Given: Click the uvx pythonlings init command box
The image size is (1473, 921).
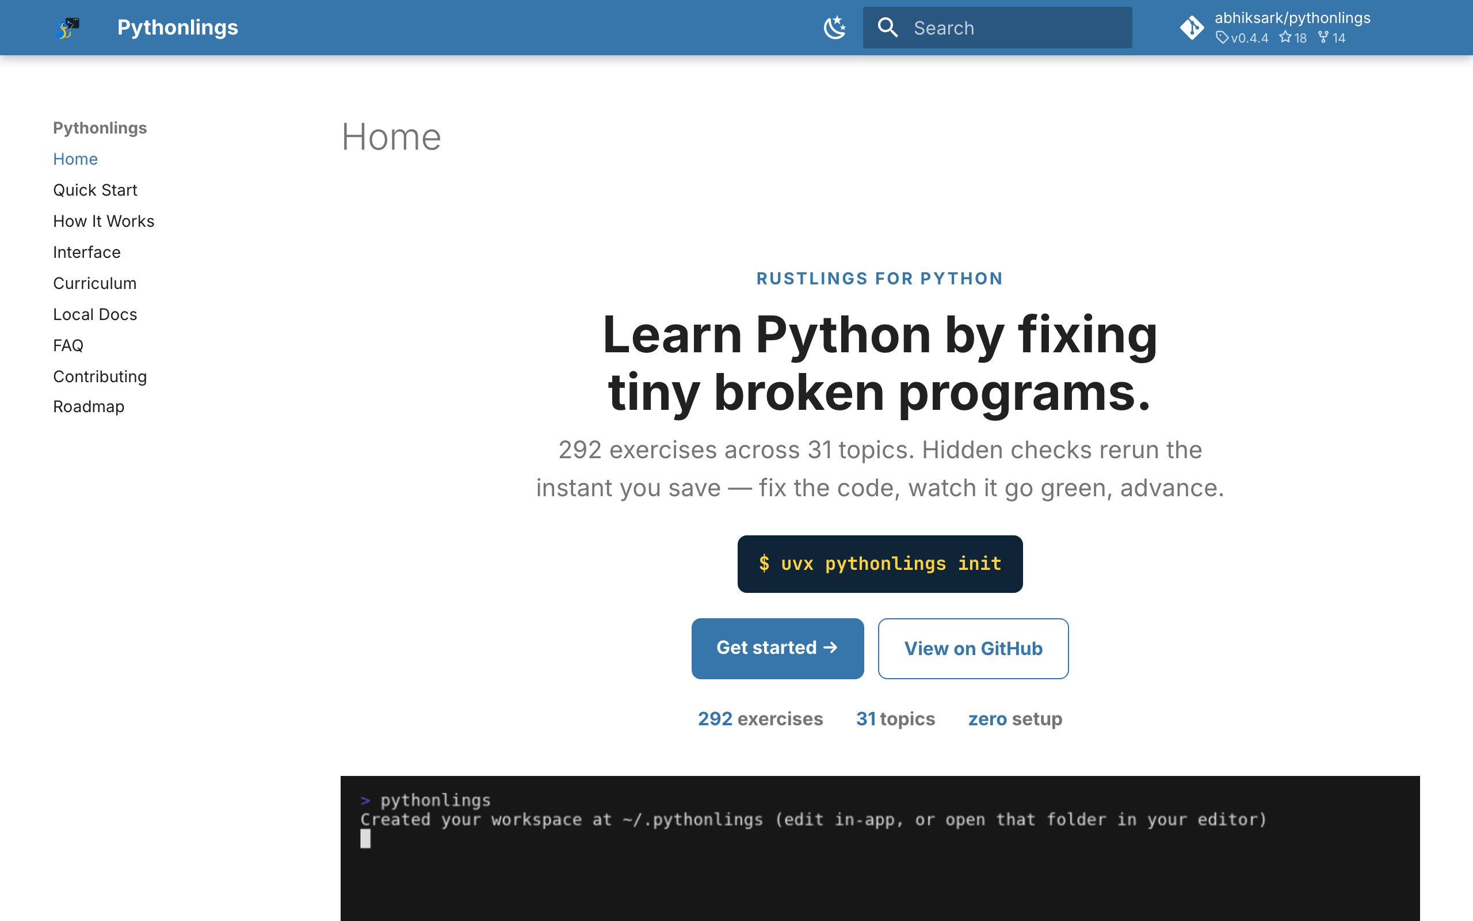Looking at the screenshot, I should click(880, 564).
